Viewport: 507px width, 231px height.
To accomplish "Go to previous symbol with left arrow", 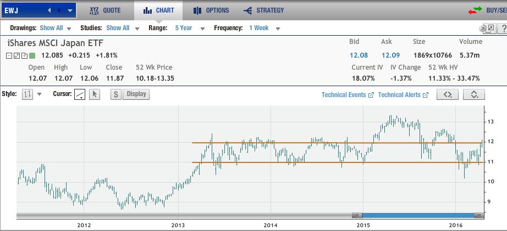I will tap(49, 10).
